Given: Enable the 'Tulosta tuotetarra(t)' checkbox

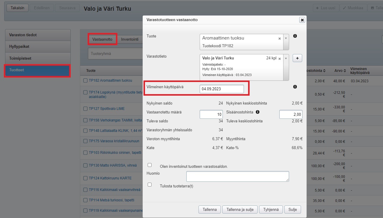Looking at the screenshot, I should 150,185.
